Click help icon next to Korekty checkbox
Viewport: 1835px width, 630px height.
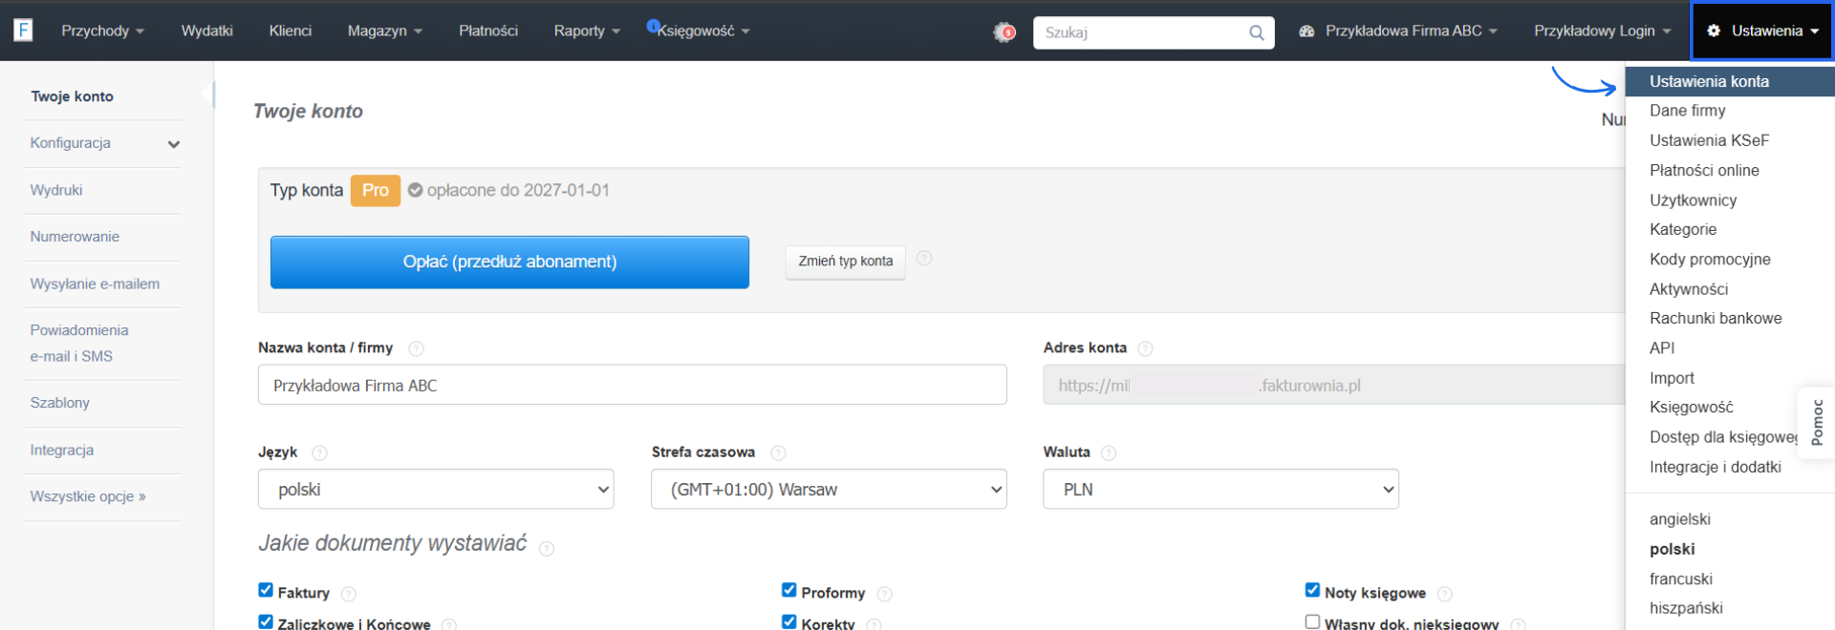874,624
